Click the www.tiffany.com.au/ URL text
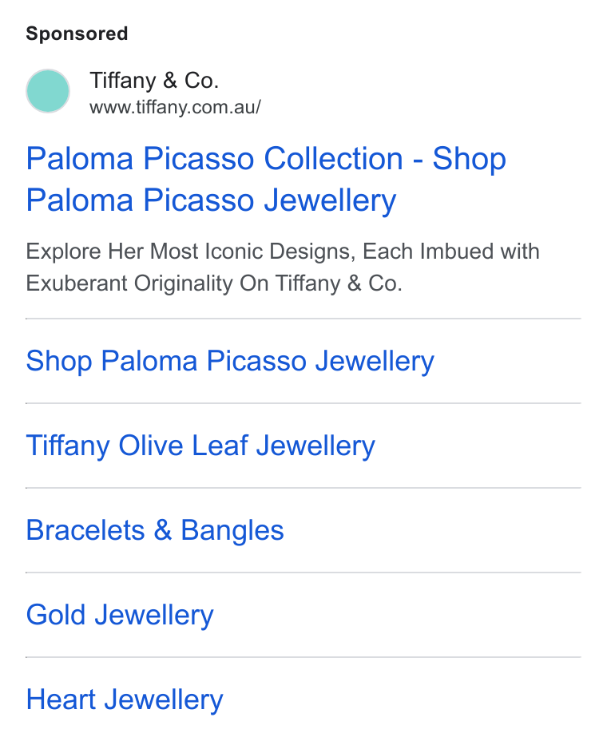The width and height of the screenshot is (607, 741). [x=176, y=107]
